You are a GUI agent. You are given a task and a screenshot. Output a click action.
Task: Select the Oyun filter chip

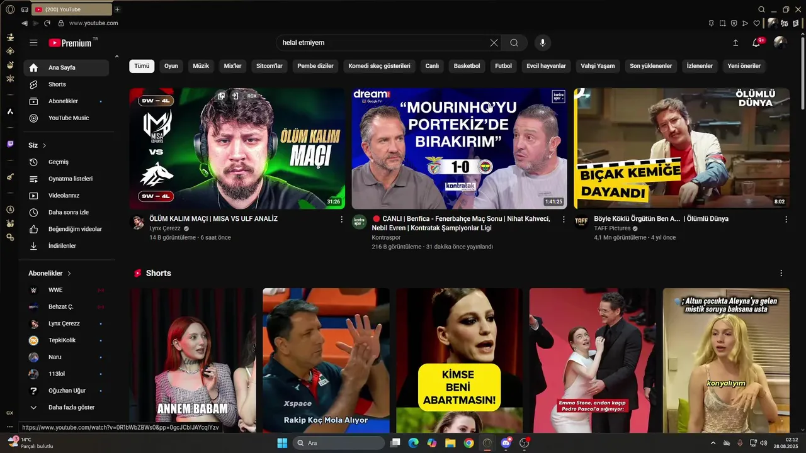[171, 66]
